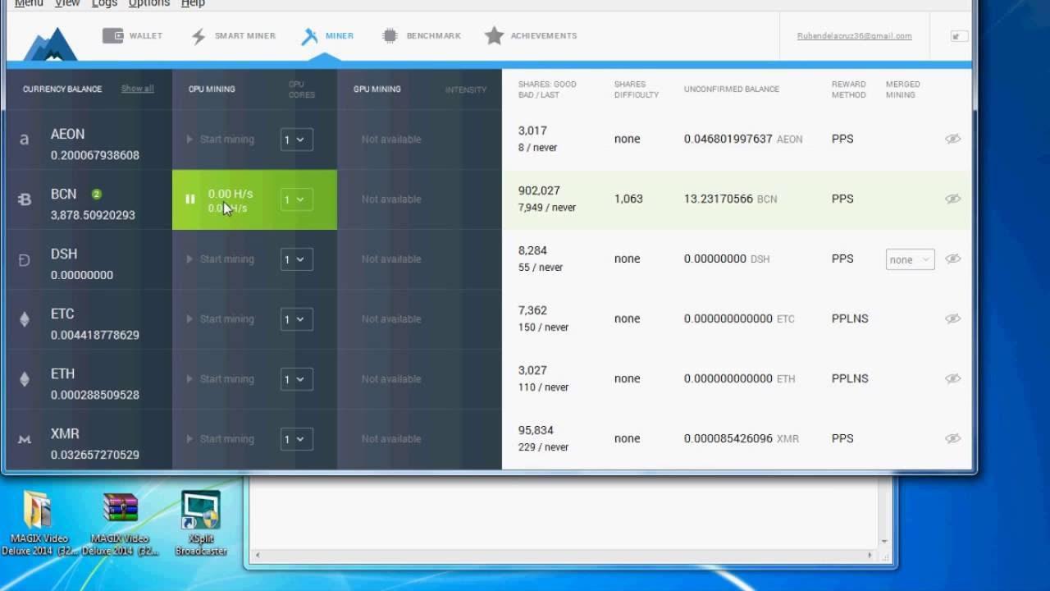Hide the ETC row with eye icon
The width and height of the screenshot is (1050, 591).
pos(952,318)
